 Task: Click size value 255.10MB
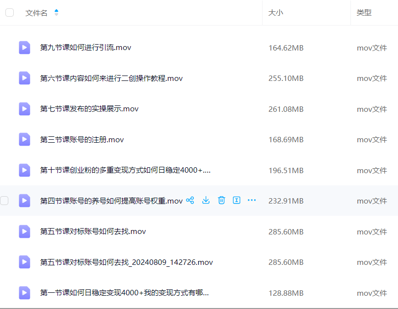[286, 78]
